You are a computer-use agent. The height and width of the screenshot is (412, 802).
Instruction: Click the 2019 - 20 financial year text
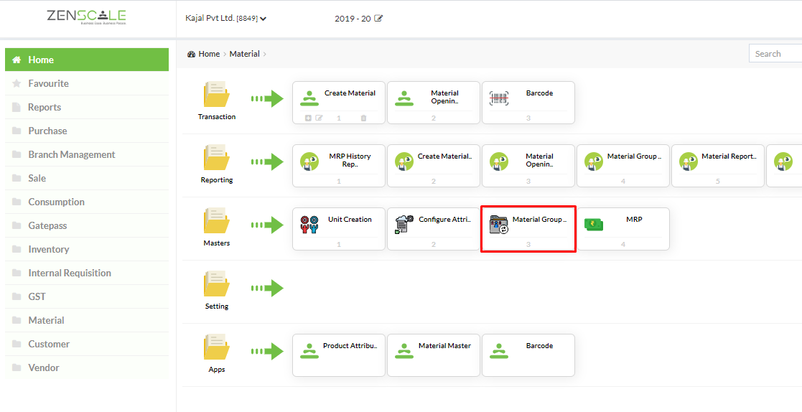(x=353, y=19)
